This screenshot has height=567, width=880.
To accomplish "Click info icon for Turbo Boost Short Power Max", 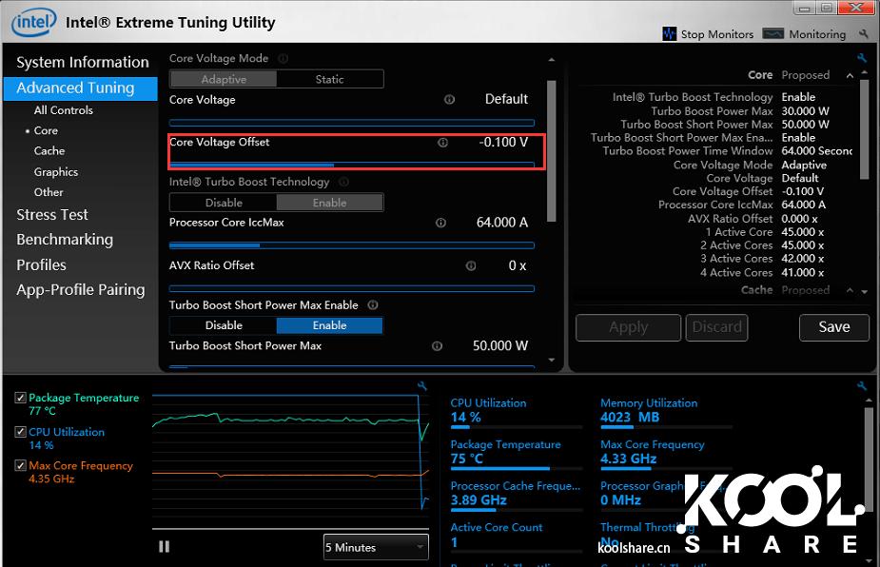I will point(438,346).
